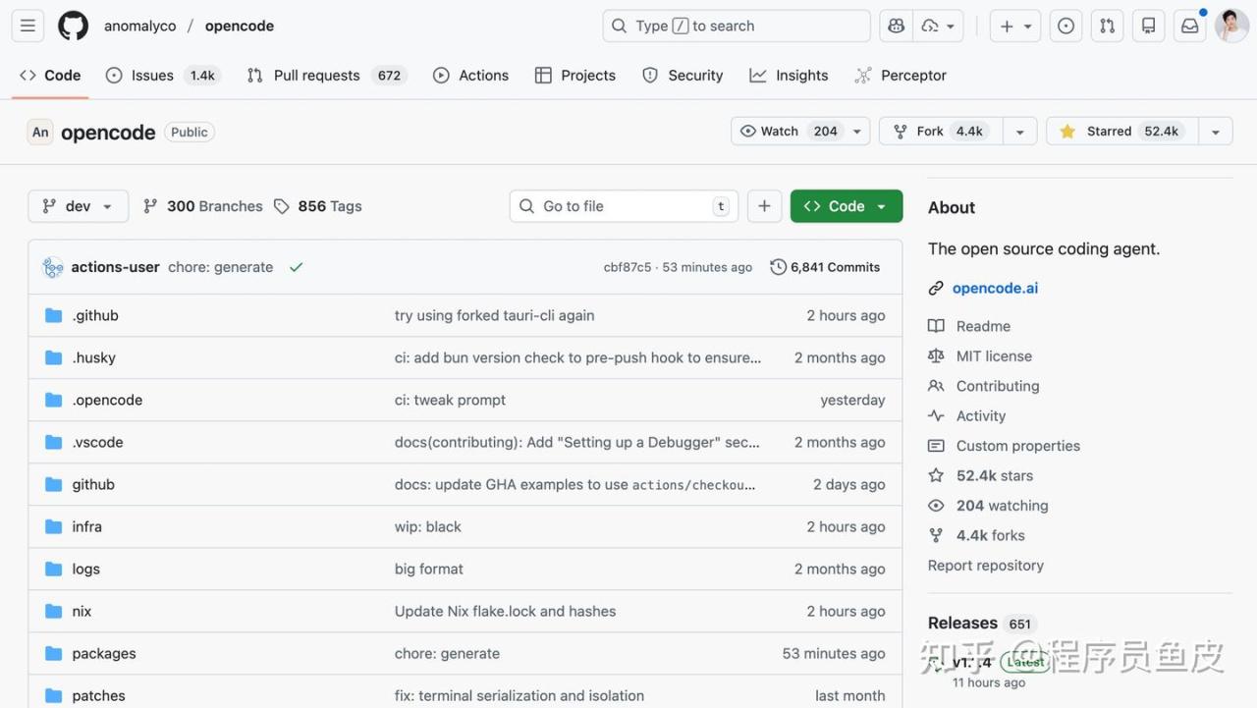The height and width of the screenshot is (708, 1257).
Task: Click the add file plus button
Action: 764,206
